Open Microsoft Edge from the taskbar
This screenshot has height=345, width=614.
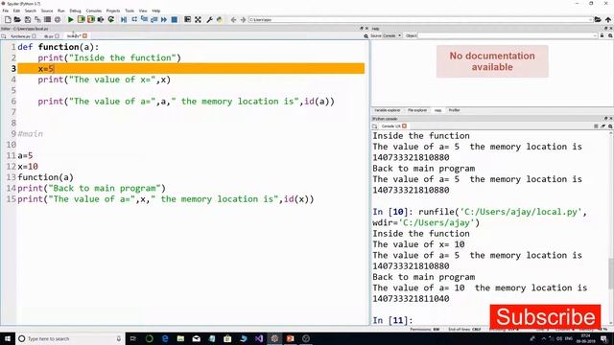click(165, 338)
